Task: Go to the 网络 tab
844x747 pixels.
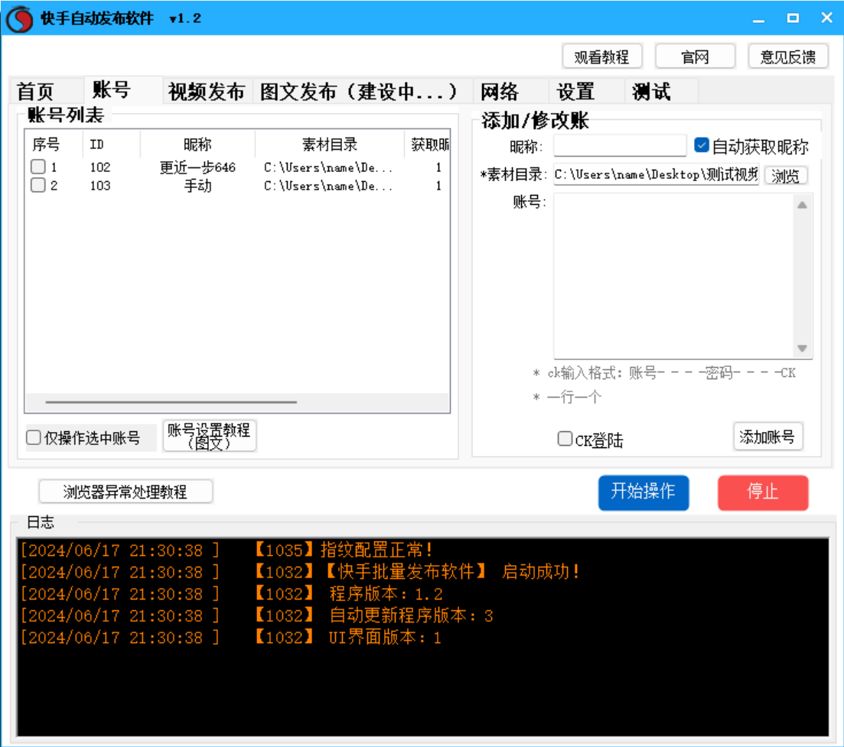Action: [500, 92]
